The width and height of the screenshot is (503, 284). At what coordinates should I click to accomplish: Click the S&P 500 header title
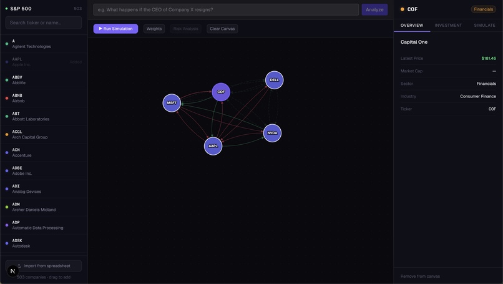pos(21,9)
